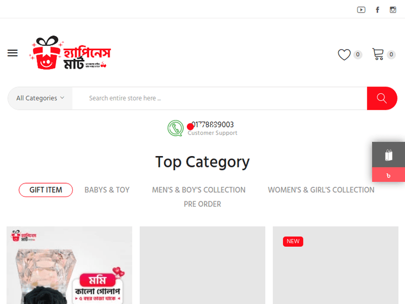Screen dimensions: 405x304
Task: Tap the green WhatsApp phone icon
Action: point(175,128)
